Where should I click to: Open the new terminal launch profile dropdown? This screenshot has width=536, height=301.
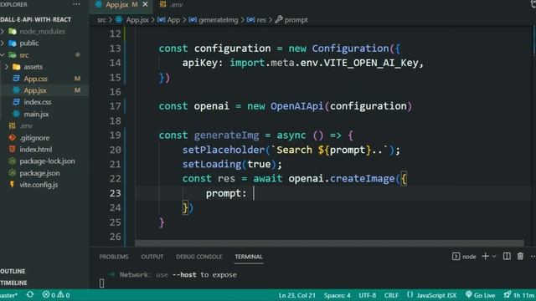pos(494,257)
